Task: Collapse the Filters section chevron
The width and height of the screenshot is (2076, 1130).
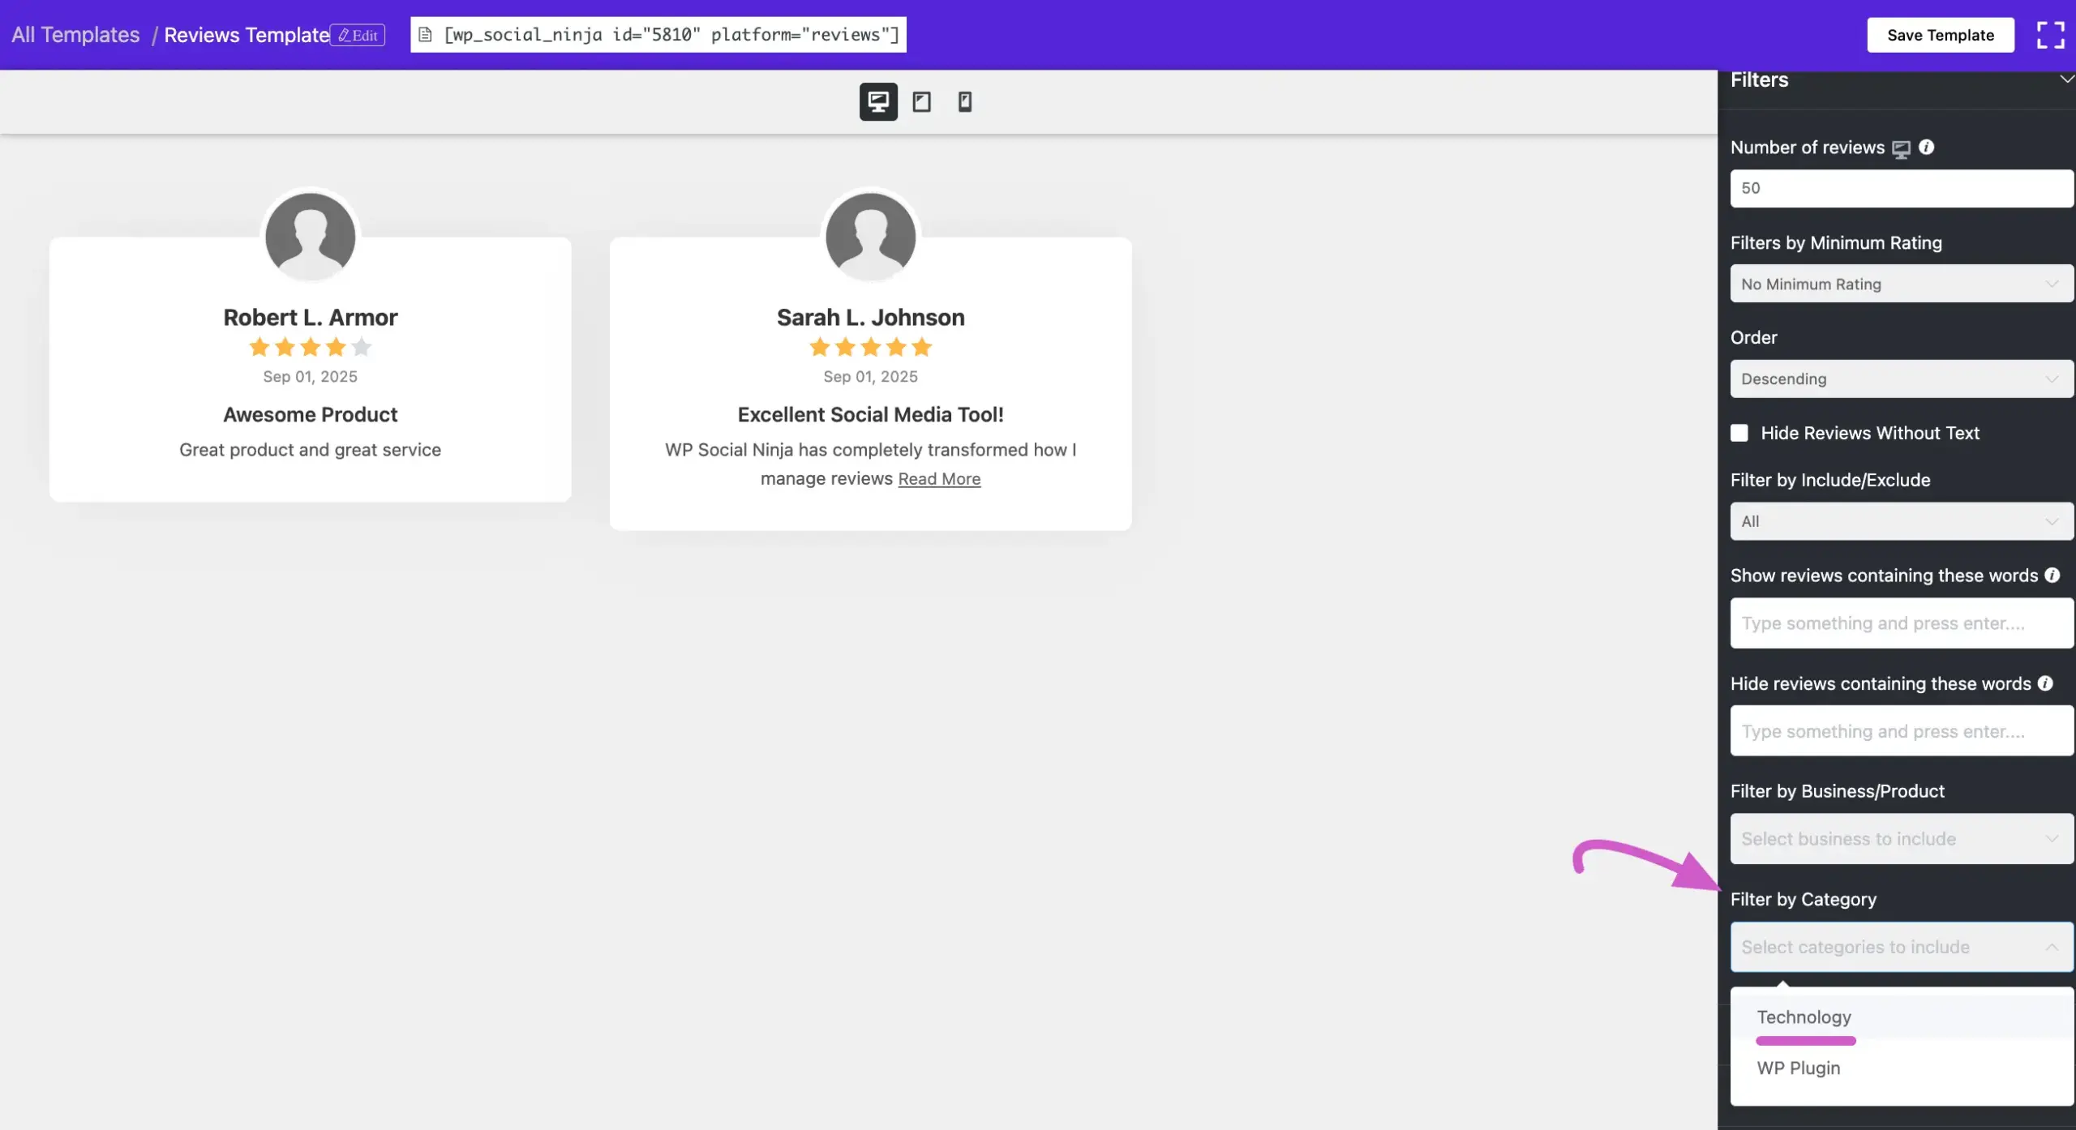Action: (2066, 79)
